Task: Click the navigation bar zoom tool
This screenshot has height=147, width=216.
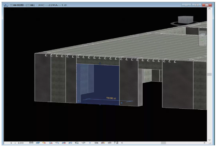Action: pyautogui.click(x=203, y=41)
